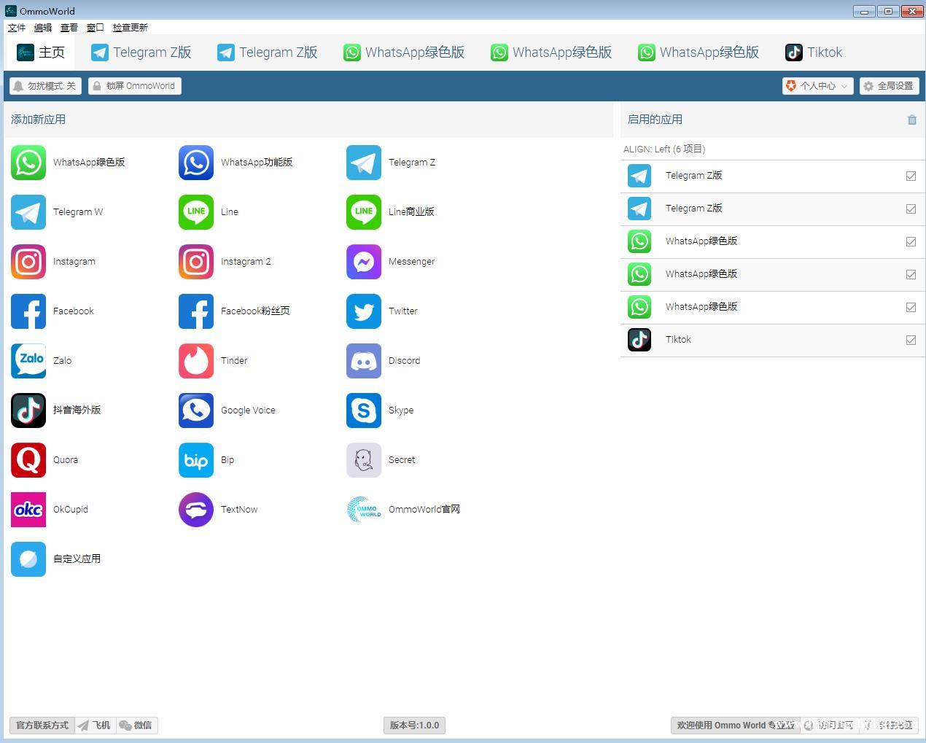Open the Instagram app icon
926x743 pixels.
click(x=28, y=262)
